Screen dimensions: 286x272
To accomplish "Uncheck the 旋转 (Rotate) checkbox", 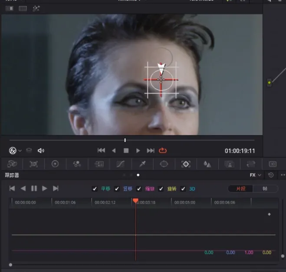I will click(x=161, y=188).
